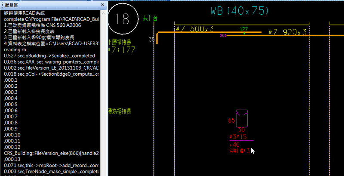
Task: Click the red x46 stirrup count
Action: click(235, 145)
